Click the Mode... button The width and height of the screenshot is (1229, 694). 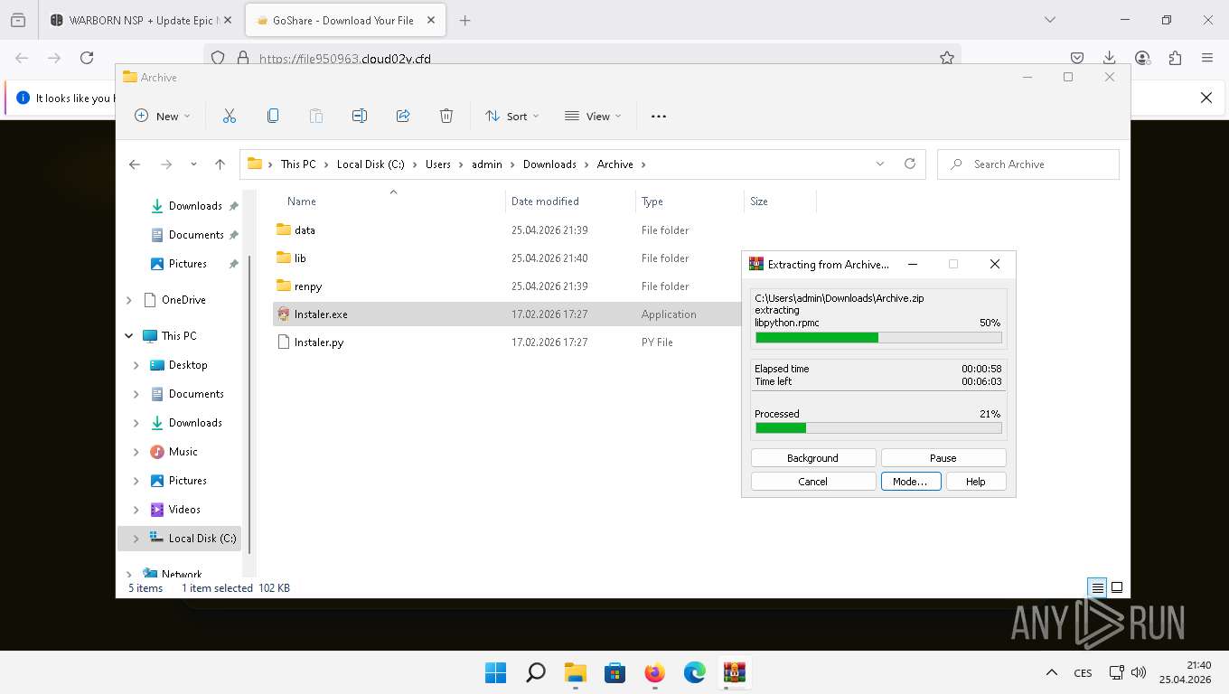[911, 482]
